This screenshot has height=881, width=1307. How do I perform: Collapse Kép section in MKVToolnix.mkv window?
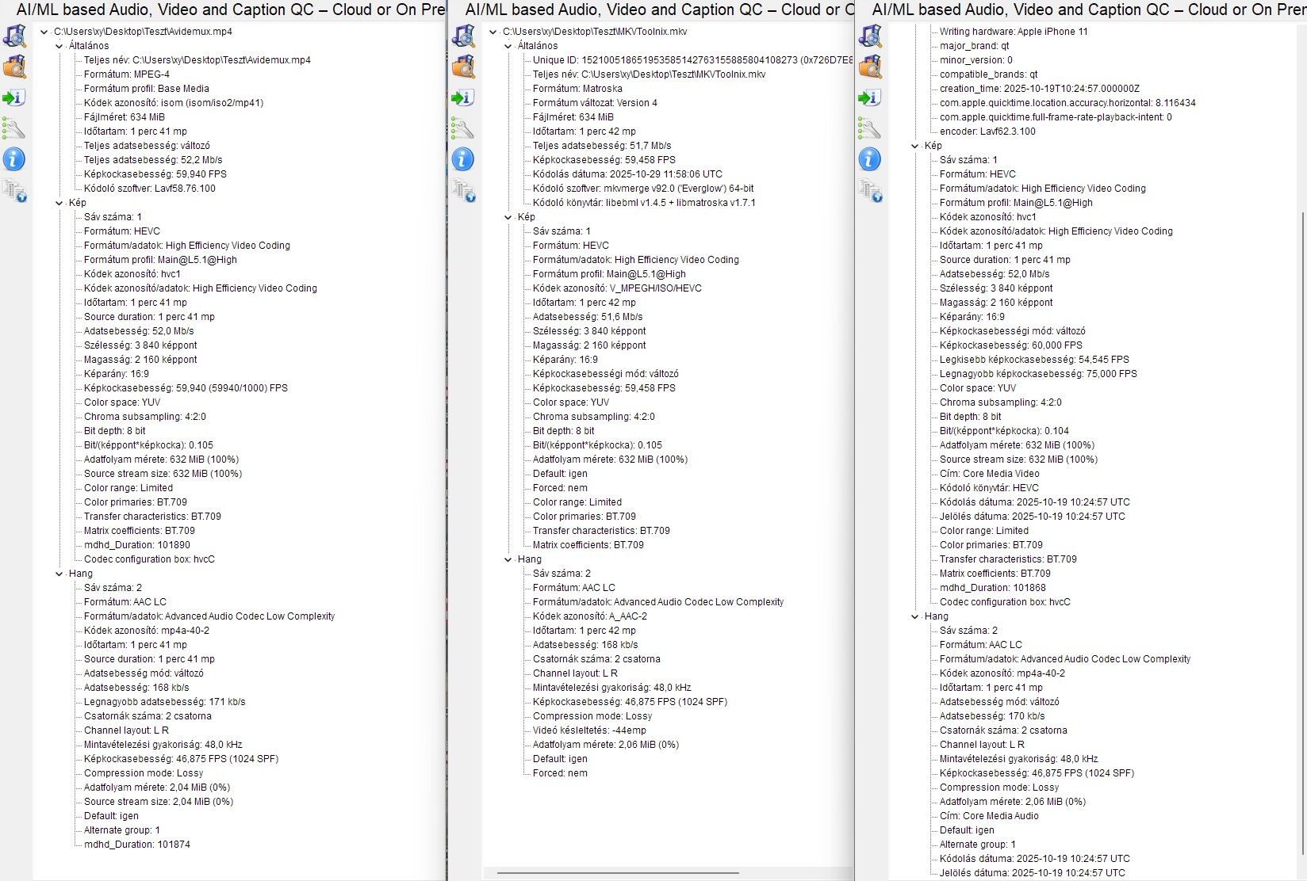pos(508,217)
